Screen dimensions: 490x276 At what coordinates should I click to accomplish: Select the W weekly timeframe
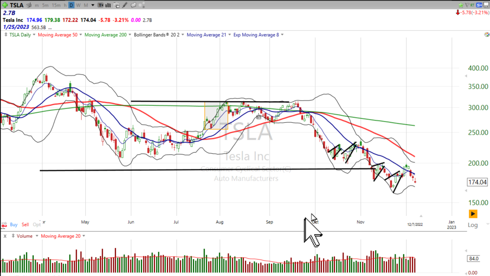[79, 5]
